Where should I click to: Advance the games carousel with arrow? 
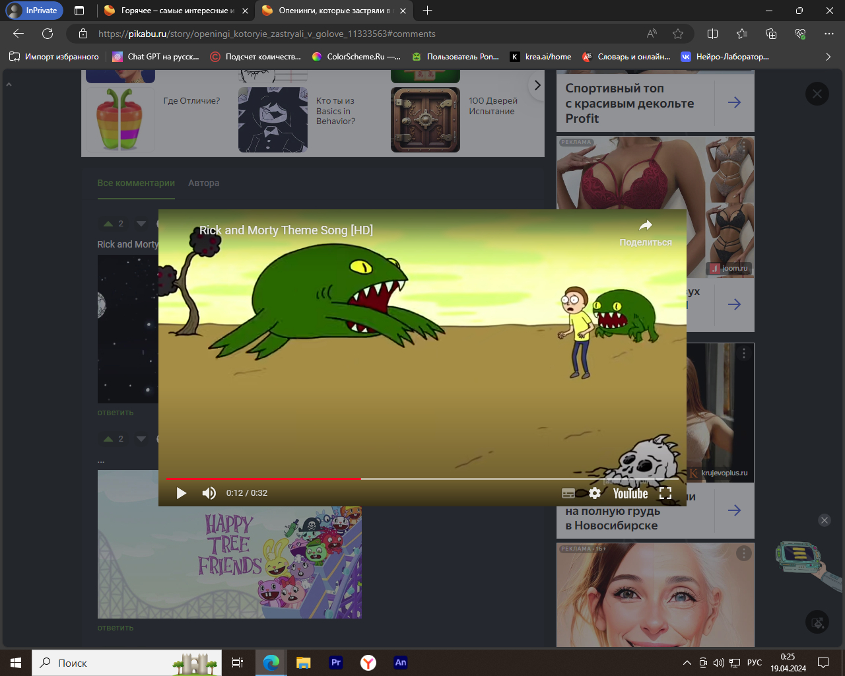pyautogui.click(x=537, y=85)
